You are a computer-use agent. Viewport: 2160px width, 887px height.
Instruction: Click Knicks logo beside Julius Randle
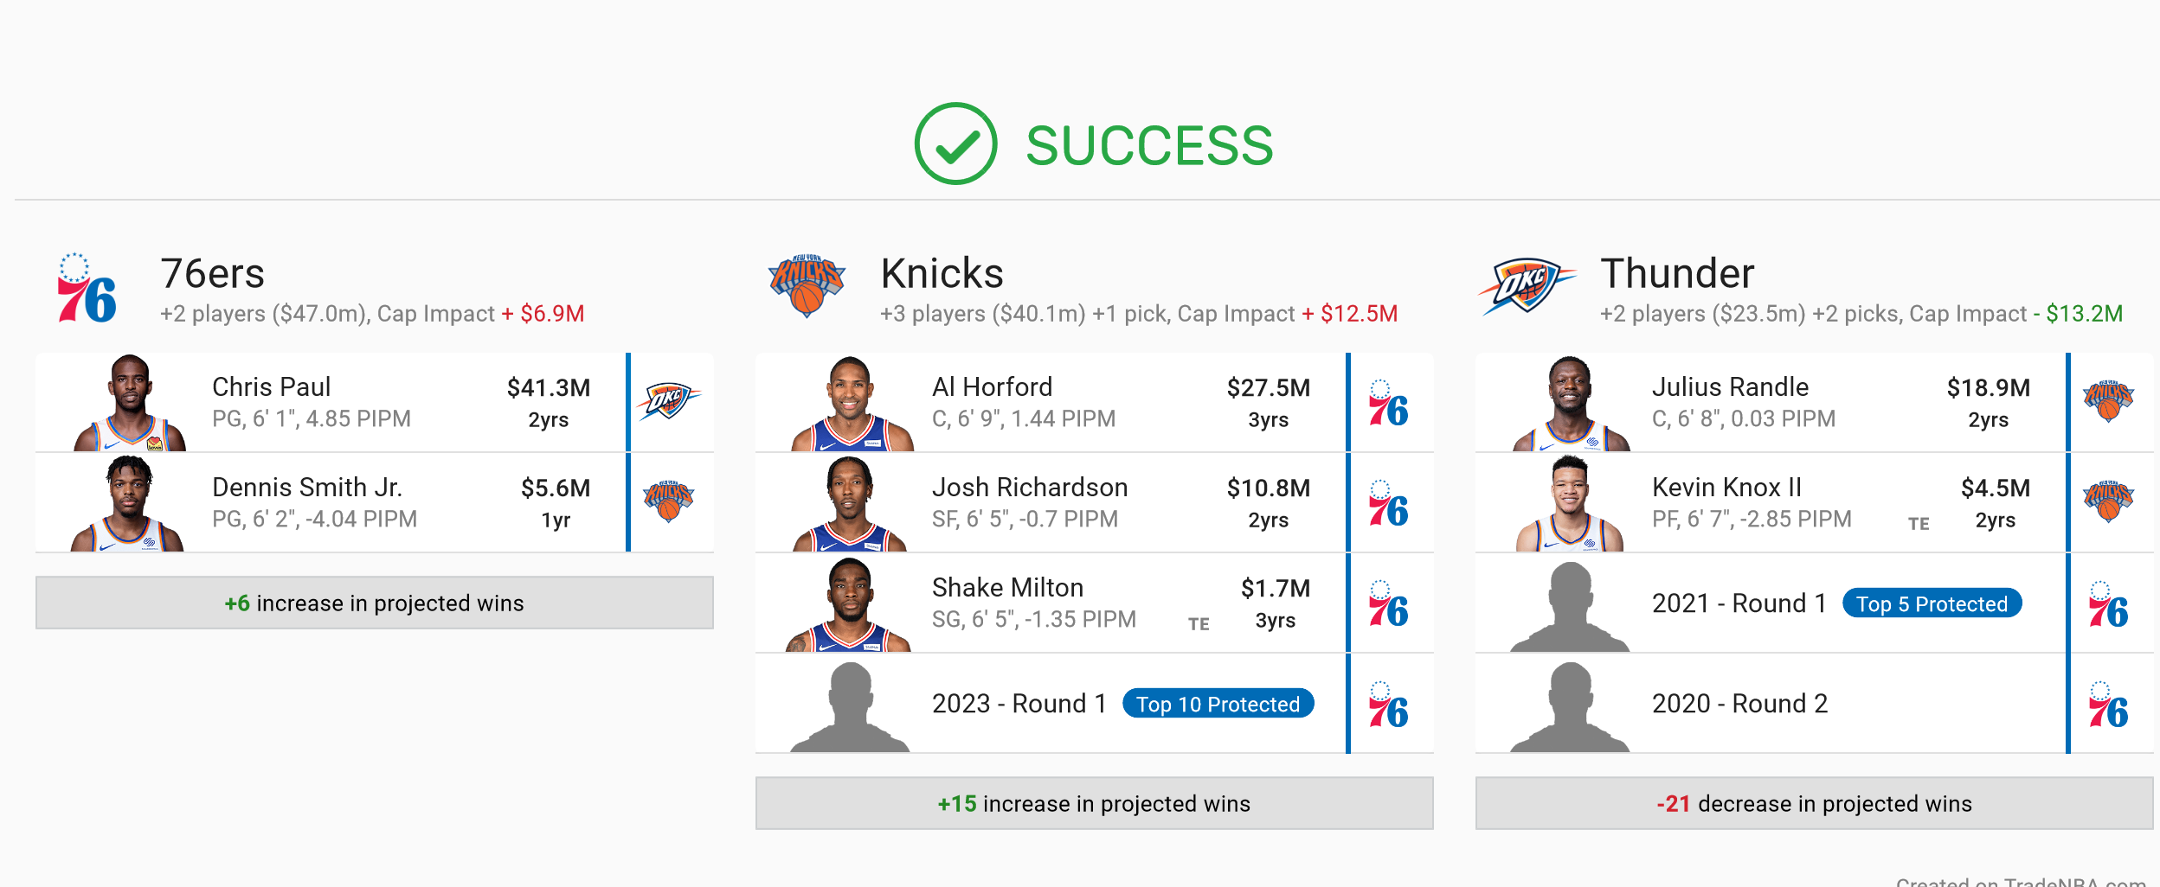pyautogui.click(x=2109, y=401)
